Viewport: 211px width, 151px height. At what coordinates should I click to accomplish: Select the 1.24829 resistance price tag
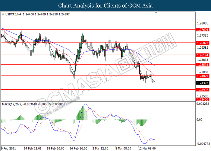click(x=201, y=76)
